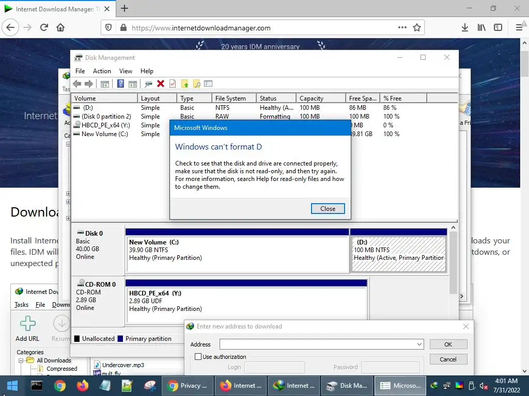Click the Back arrow in Disk Management toolbar
Viewport: 529px width, 396px height.
77,84
